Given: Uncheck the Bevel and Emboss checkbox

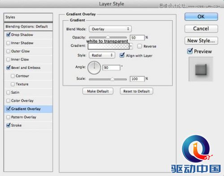Looking at the screenshot, I should (x=9, y=68).
